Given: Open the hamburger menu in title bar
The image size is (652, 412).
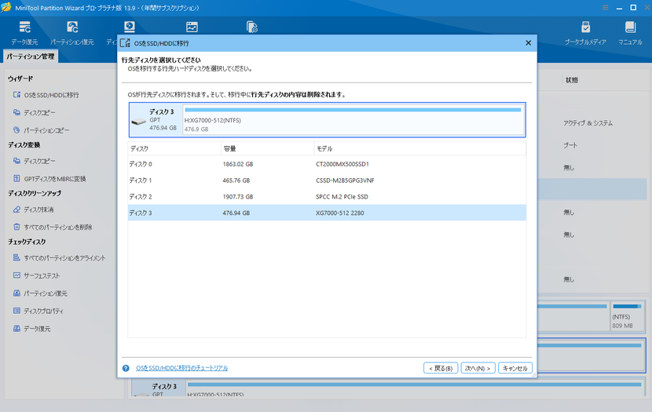Looking at the screenshot, I should (606, 8).
